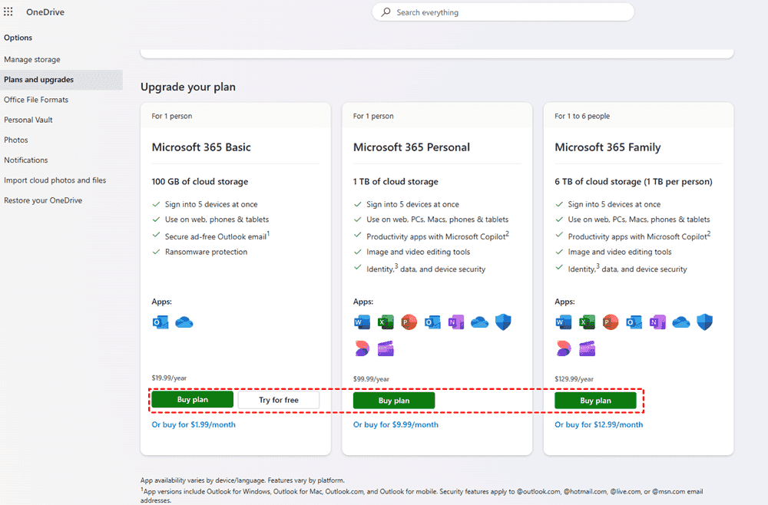The width and height of the screenshot is (768, 505).
Task: Open Office File Formats option
Action: pos(61,99)
